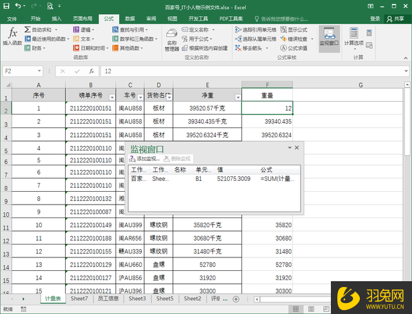412x314 pixels.
Task: Switch to the 开始 ribbon tab
Action: (35, 19)
